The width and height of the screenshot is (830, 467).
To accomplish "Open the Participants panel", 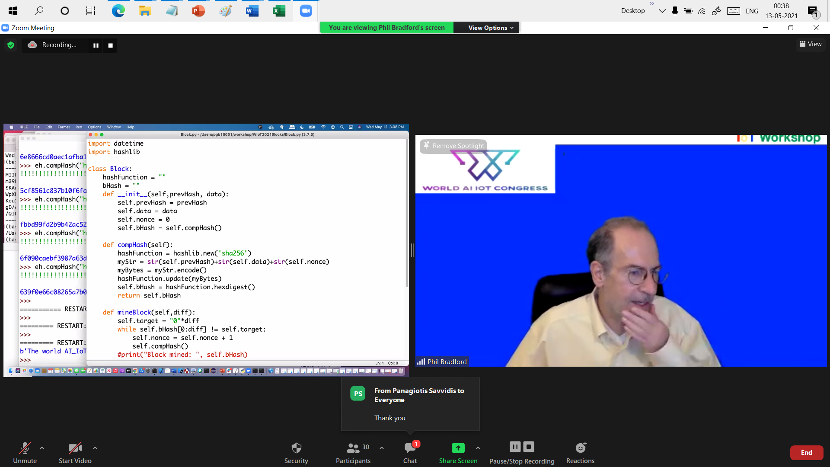I will point(353,452).
